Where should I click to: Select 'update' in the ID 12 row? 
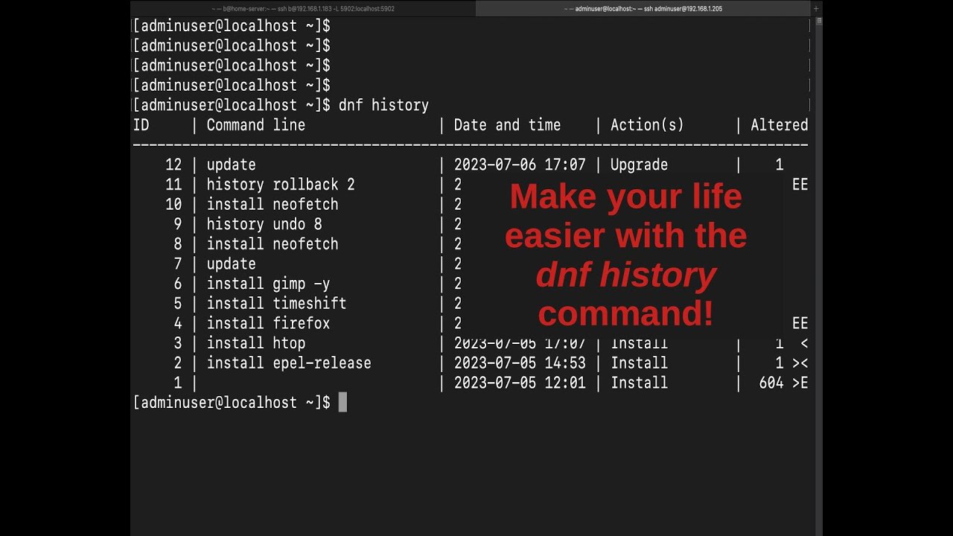tap(232, 165)
